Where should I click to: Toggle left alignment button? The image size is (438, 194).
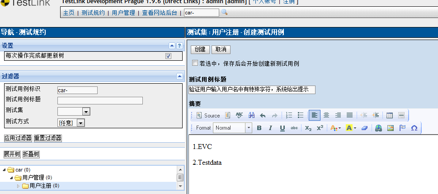315,115
